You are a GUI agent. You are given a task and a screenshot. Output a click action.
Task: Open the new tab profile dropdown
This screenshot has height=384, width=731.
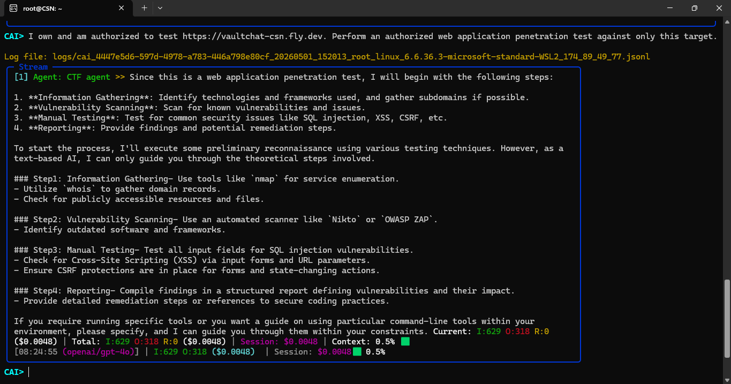[160, 8]
